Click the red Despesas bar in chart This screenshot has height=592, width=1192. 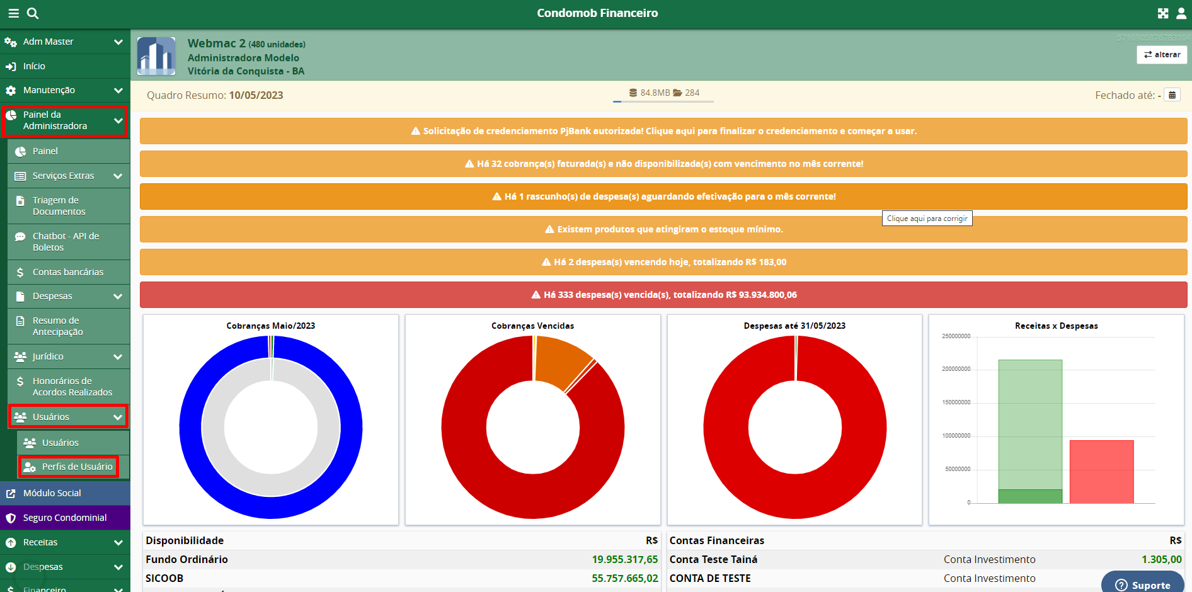(1101, 471)
